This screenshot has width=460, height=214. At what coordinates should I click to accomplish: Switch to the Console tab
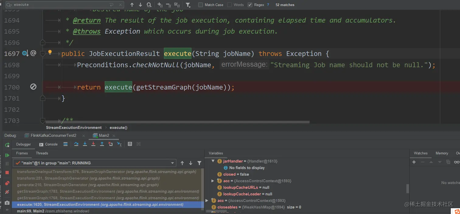[x=49, y=144]
